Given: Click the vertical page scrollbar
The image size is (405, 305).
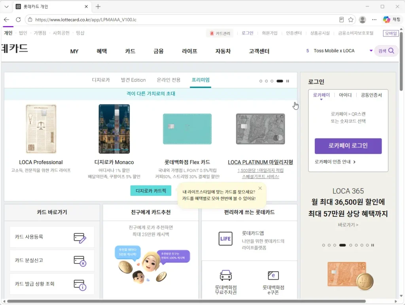Looking at the screenshot, I should click(401, 61).
